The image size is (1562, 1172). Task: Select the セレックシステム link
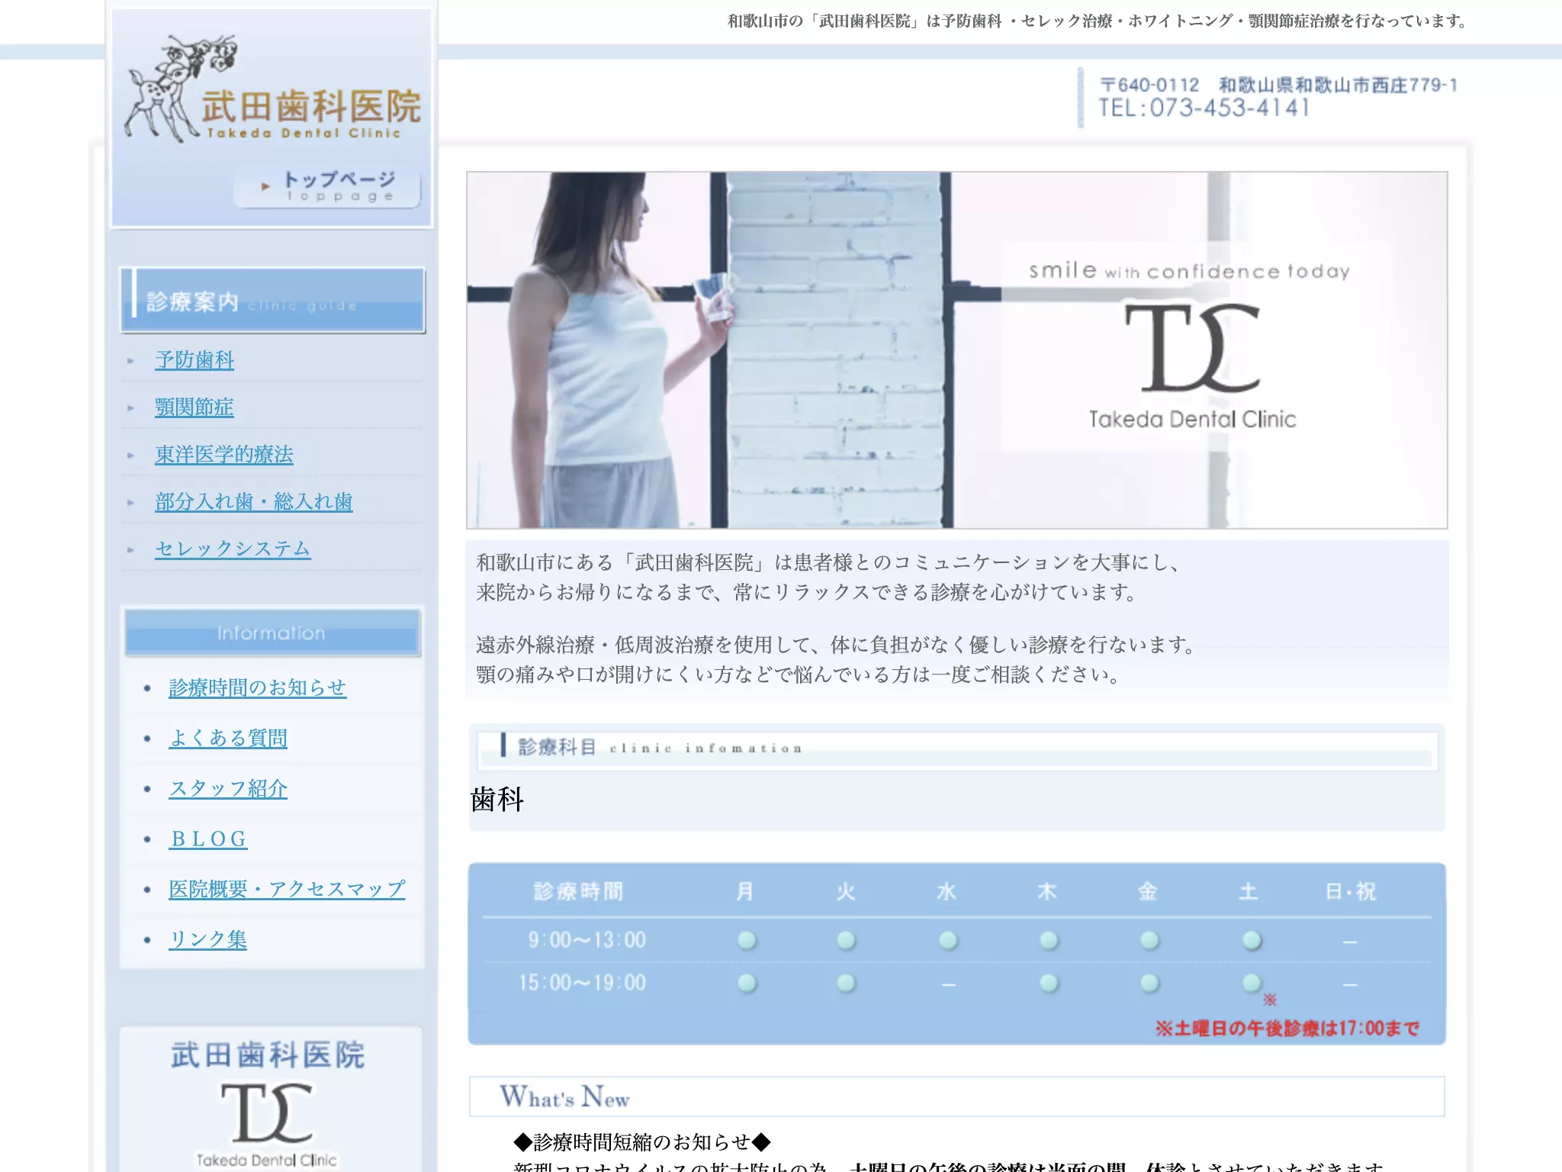tap(233, 549)
